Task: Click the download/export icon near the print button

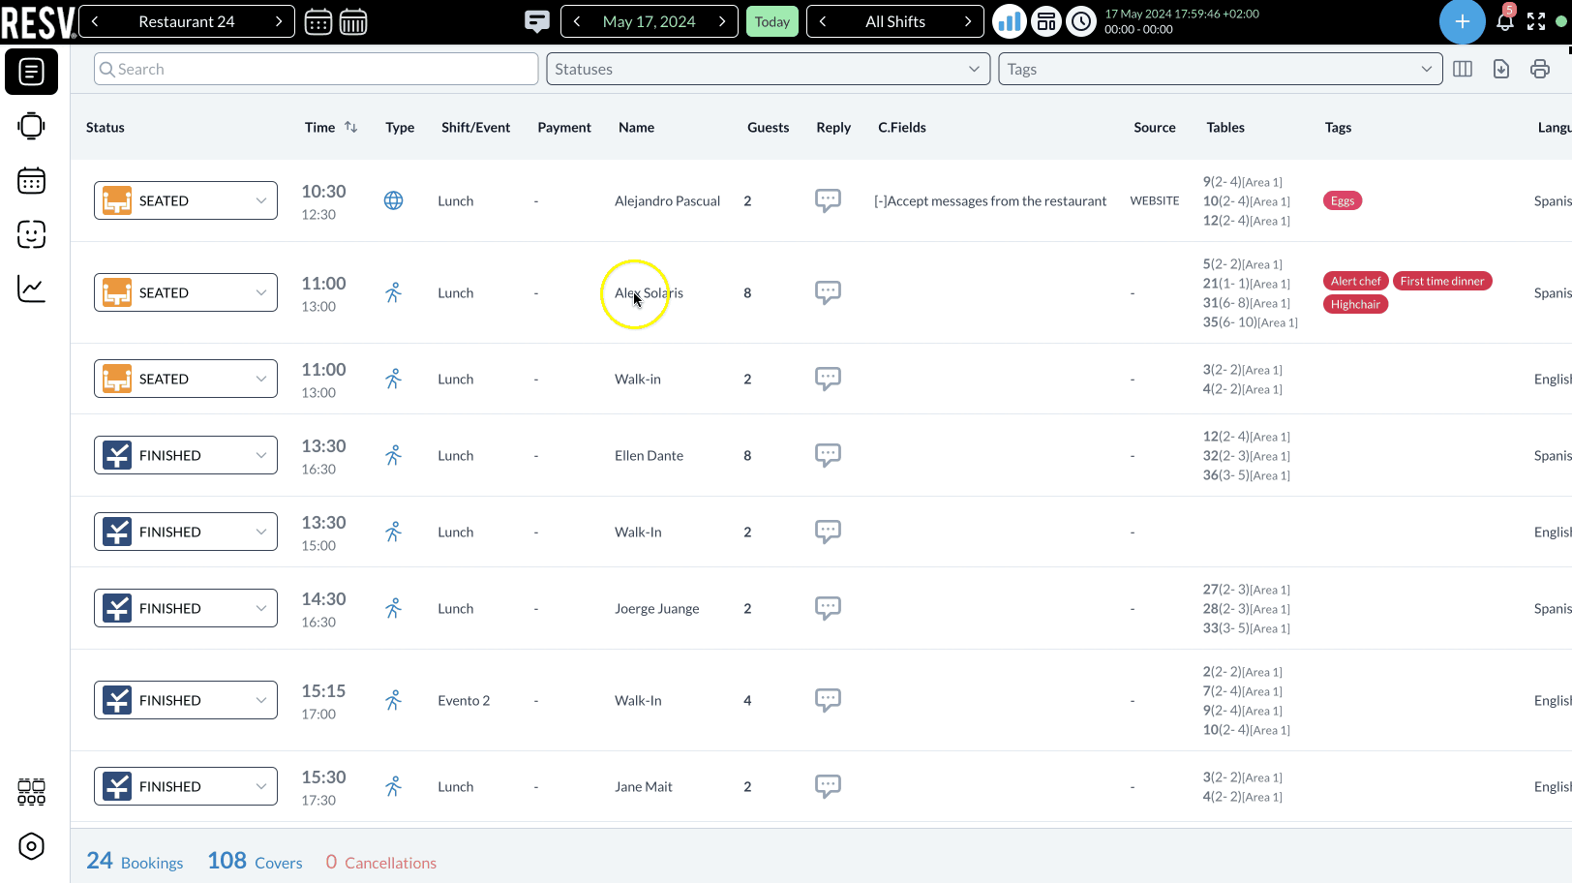Action: click(x=1500, y=69)
